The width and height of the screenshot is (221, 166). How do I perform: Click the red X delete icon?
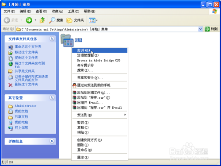coord(11,85)
